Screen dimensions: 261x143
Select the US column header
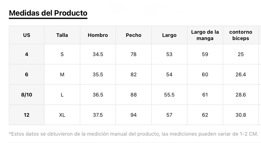click(x=27, y=35)
